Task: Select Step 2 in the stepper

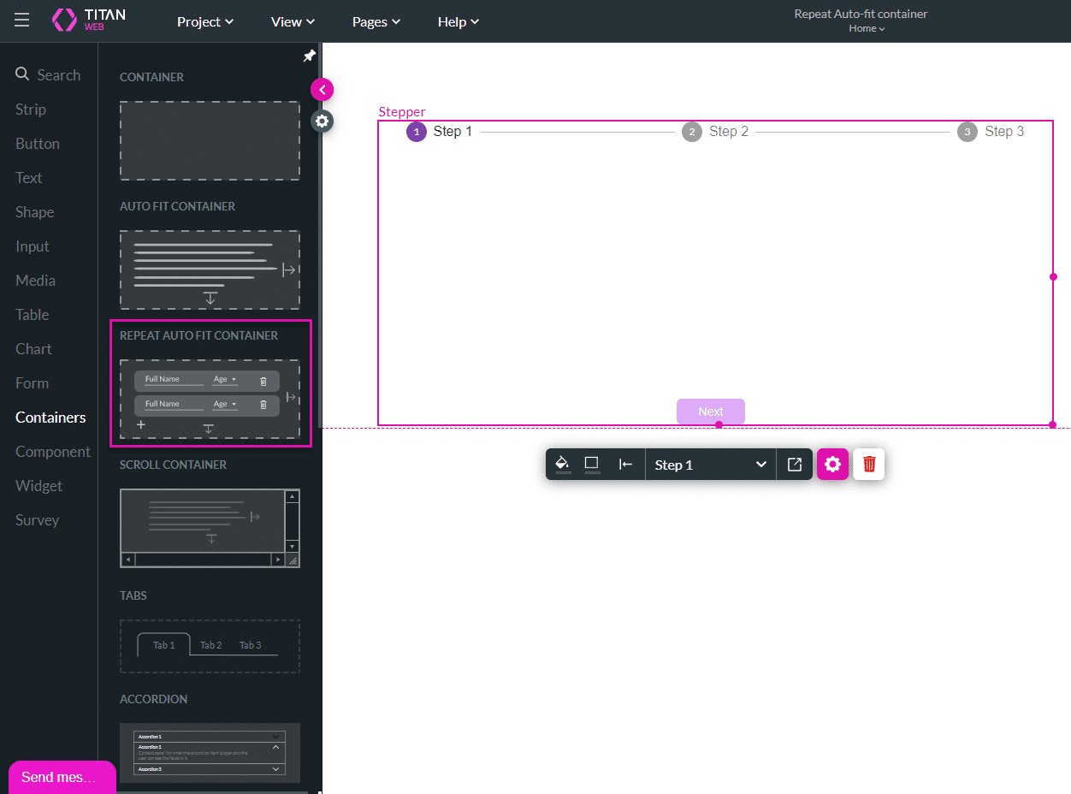Action: pyautogui.click(x=716, y=132)
